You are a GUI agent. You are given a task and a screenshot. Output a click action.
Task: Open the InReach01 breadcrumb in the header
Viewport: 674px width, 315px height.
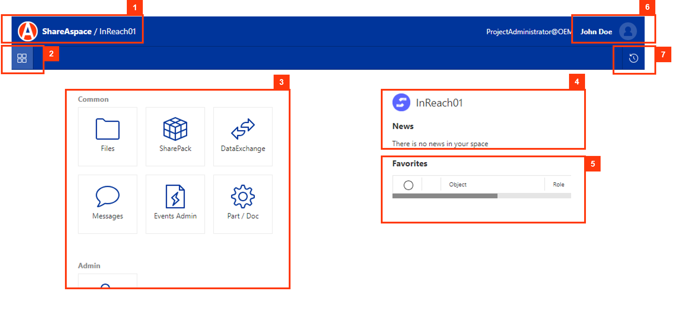point(117,32)
